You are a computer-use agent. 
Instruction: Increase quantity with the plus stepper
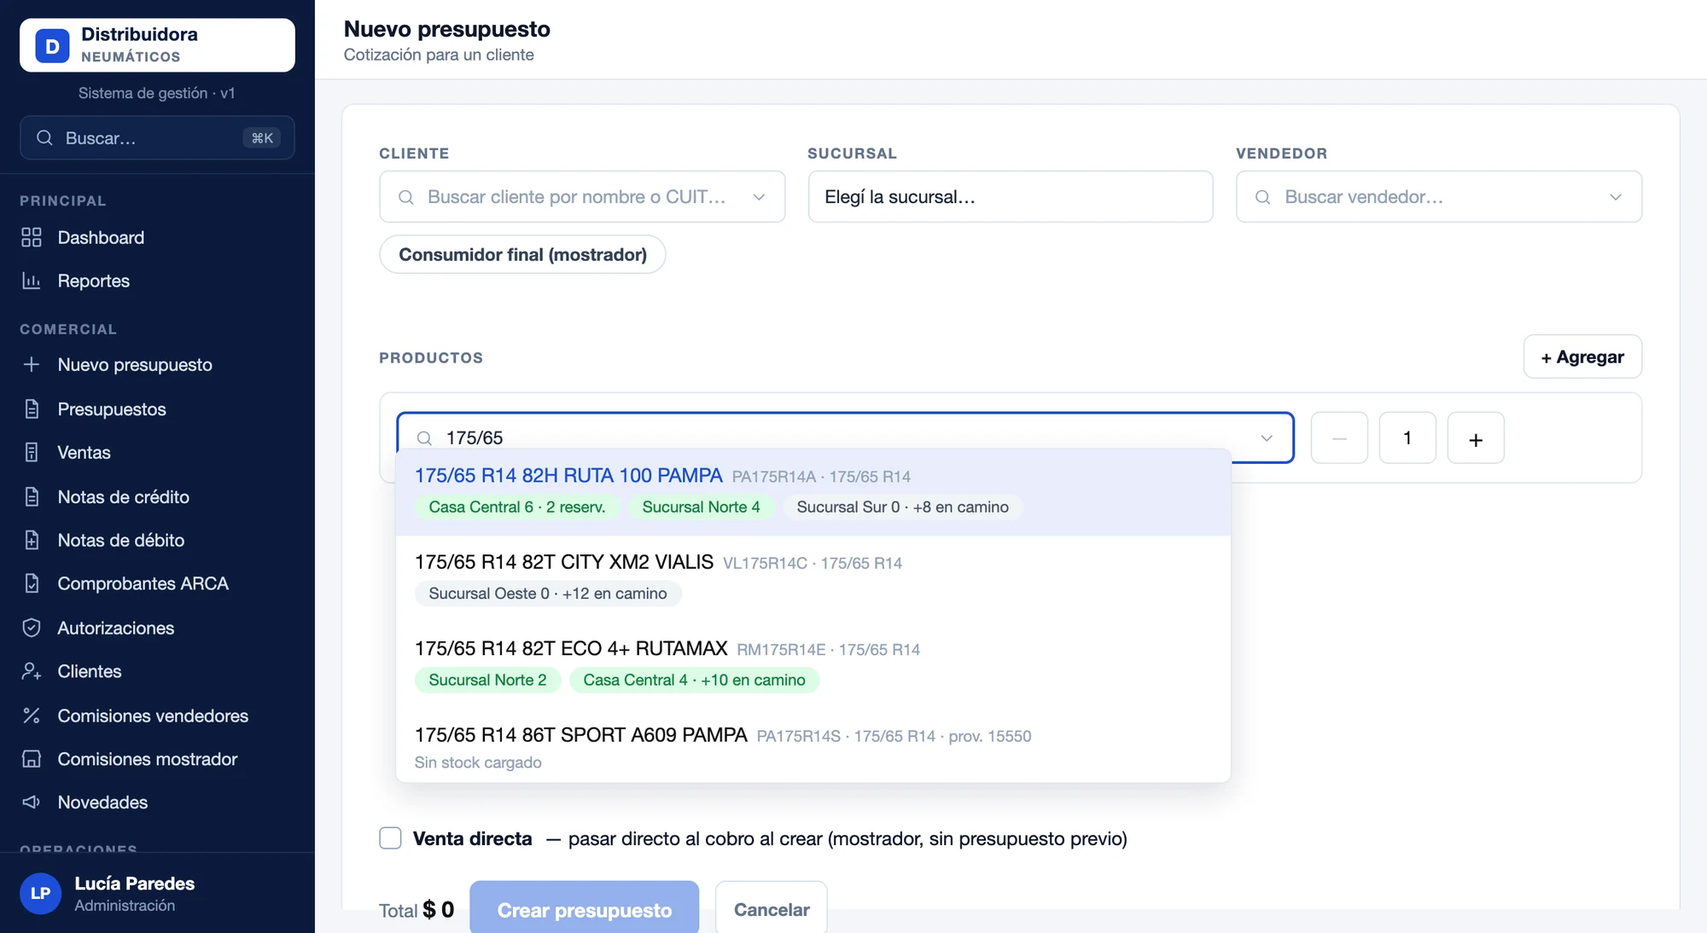1476,438
